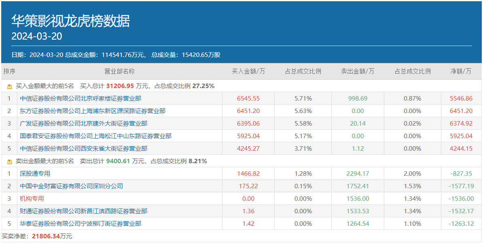The image size is (483, 244).
Task: Open 中国中金财富证券有限公司深圳分公司 link
Action: tap(71, 186)
